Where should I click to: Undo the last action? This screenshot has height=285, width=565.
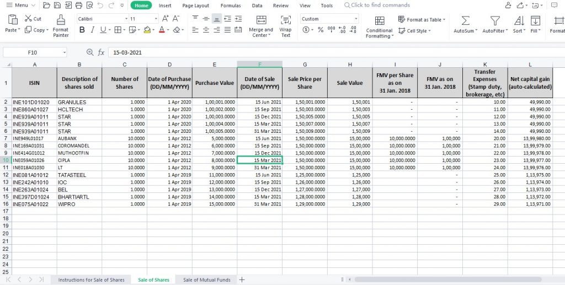100,6
